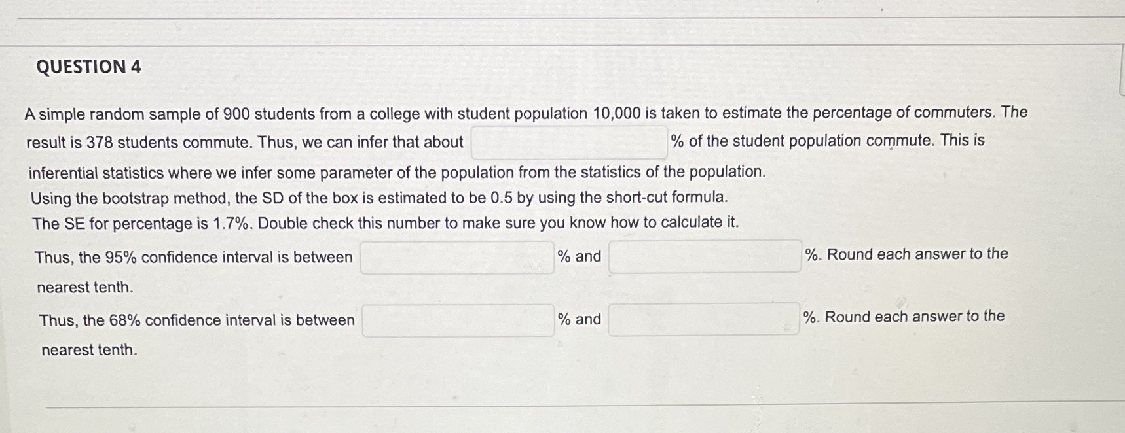
Task: Click the QUESTION 4 heading
Action: tap(92, 67)
